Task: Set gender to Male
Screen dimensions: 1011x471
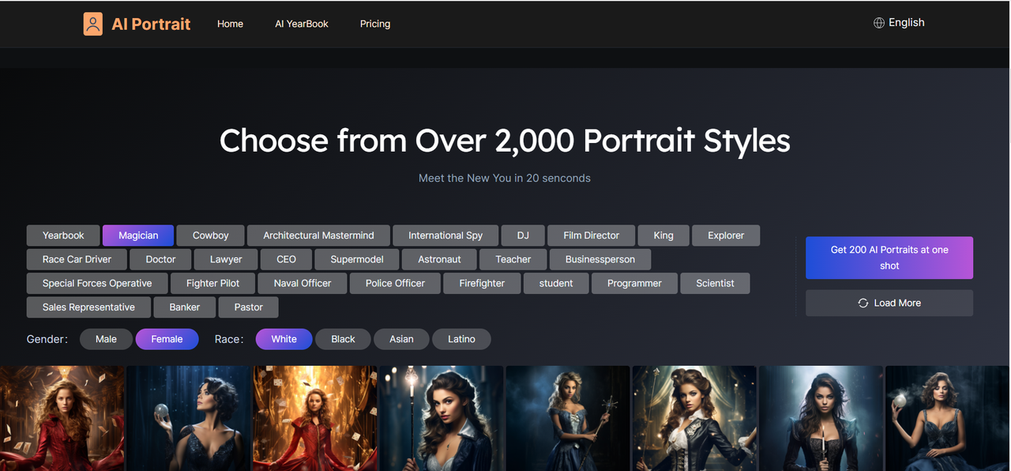Action: (x=106, y=339)
